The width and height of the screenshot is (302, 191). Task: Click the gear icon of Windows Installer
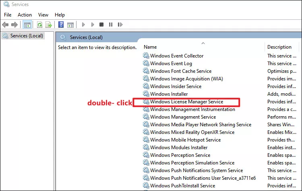point(146,94)
